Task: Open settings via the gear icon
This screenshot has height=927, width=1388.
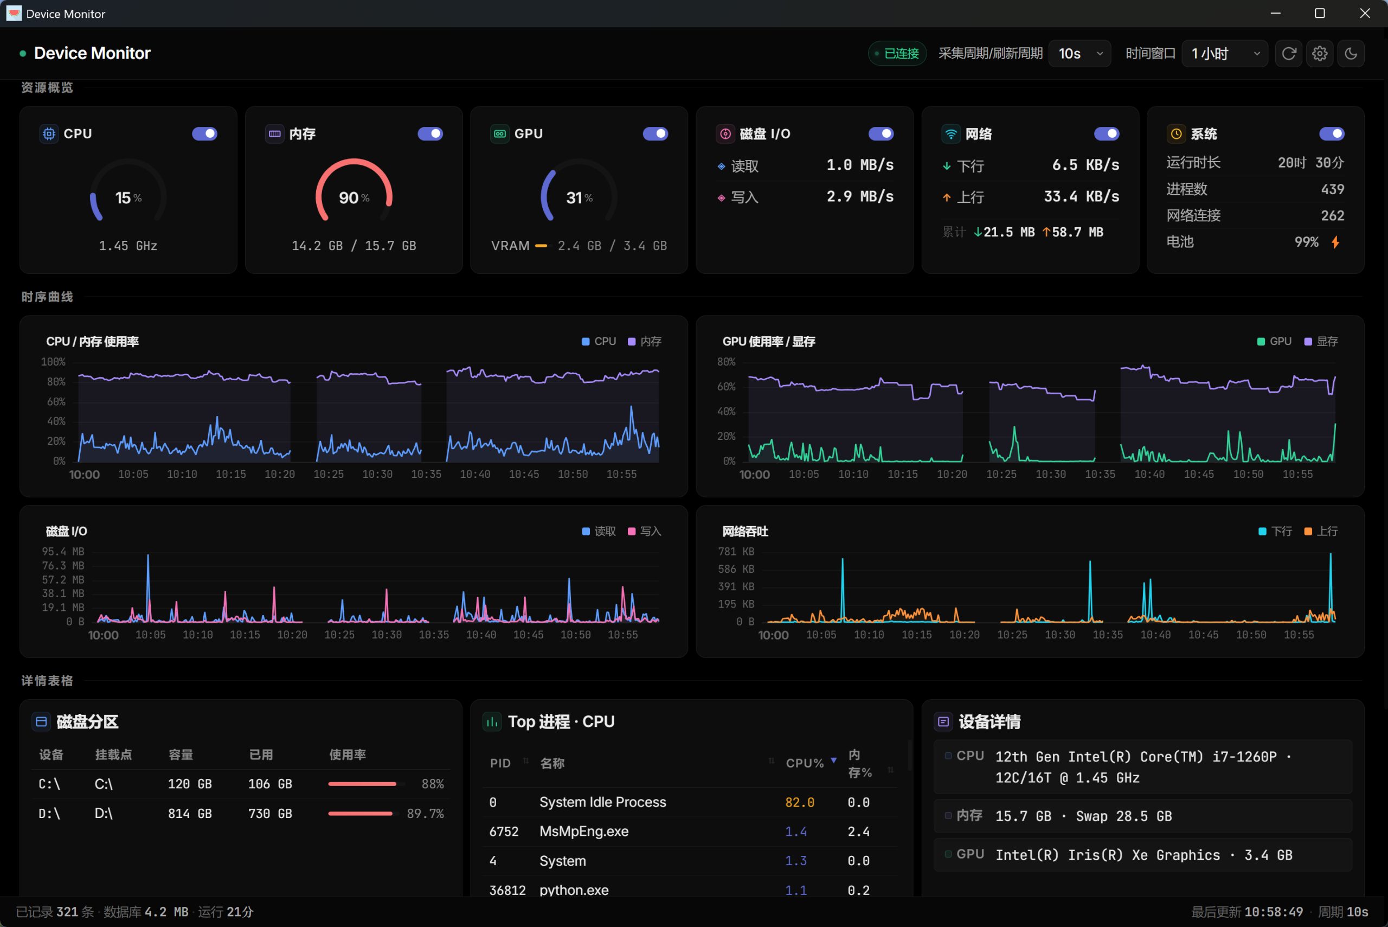Action: 1320,53
